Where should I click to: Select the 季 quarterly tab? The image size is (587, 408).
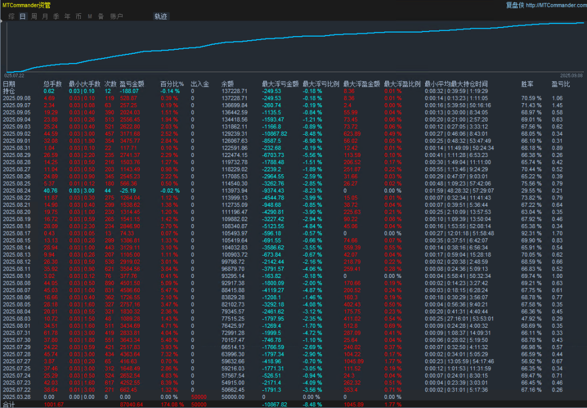pos(56,17)
